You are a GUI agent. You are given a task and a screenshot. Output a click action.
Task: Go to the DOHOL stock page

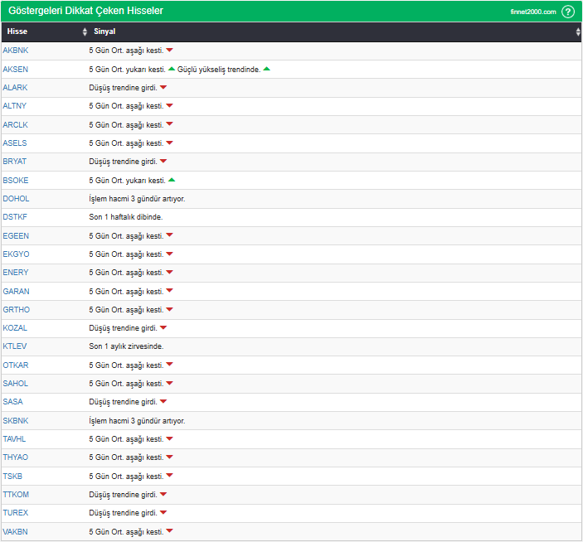click(16, 198)
